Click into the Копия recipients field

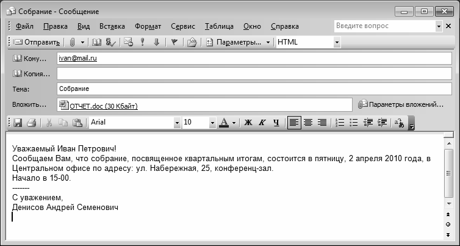click(254, 74)
